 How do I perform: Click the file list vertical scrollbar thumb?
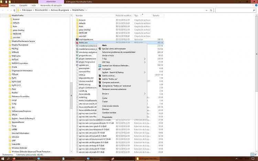coord(257,54)
